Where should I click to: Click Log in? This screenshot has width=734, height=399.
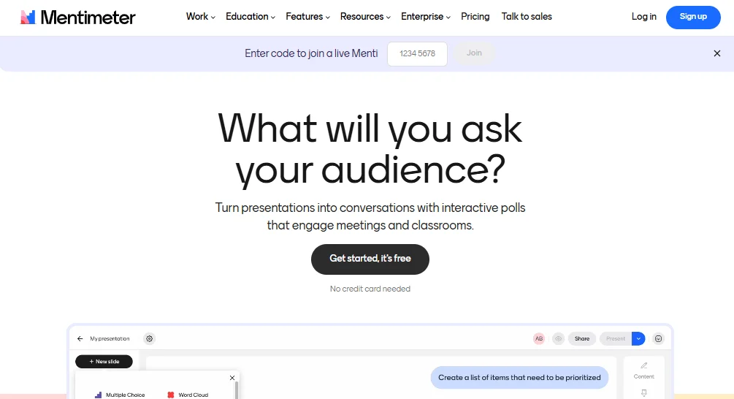tap(643, 16)
